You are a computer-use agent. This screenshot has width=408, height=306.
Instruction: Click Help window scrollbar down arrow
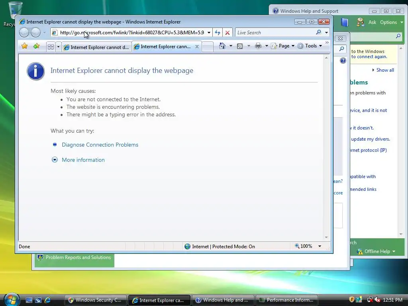[401, 234]
